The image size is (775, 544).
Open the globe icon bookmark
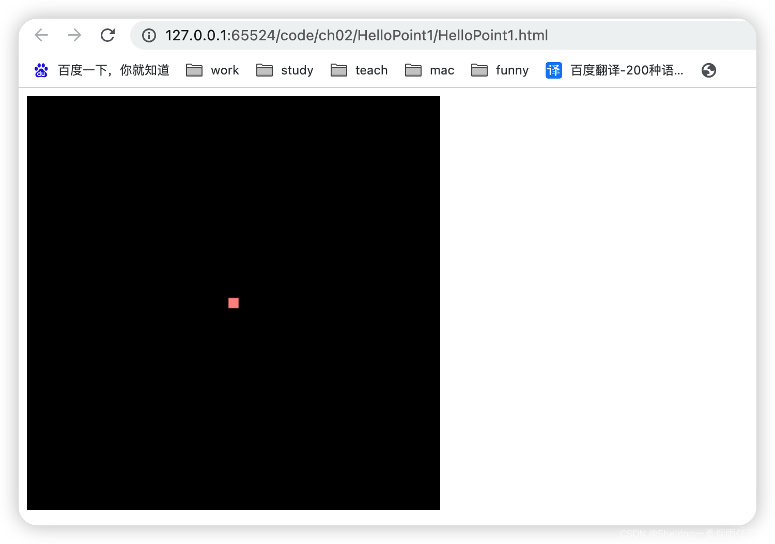(709, 70)
